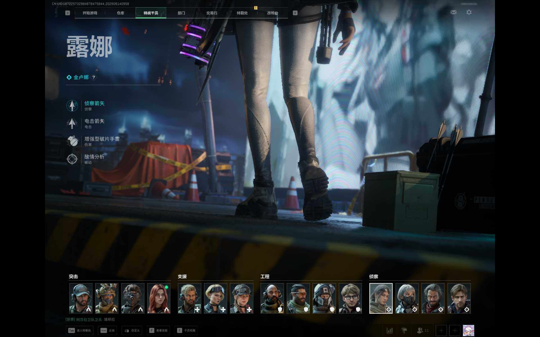Click the F 查看技能 button

[x=158, y=331]
